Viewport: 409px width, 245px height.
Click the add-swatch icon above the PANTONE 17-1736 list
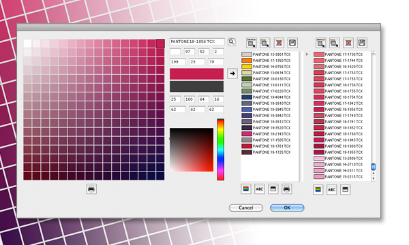click(x=335, y=43)
